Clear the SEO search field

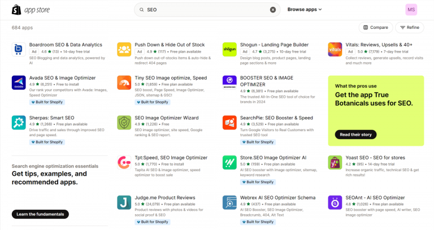pos(272,10)
